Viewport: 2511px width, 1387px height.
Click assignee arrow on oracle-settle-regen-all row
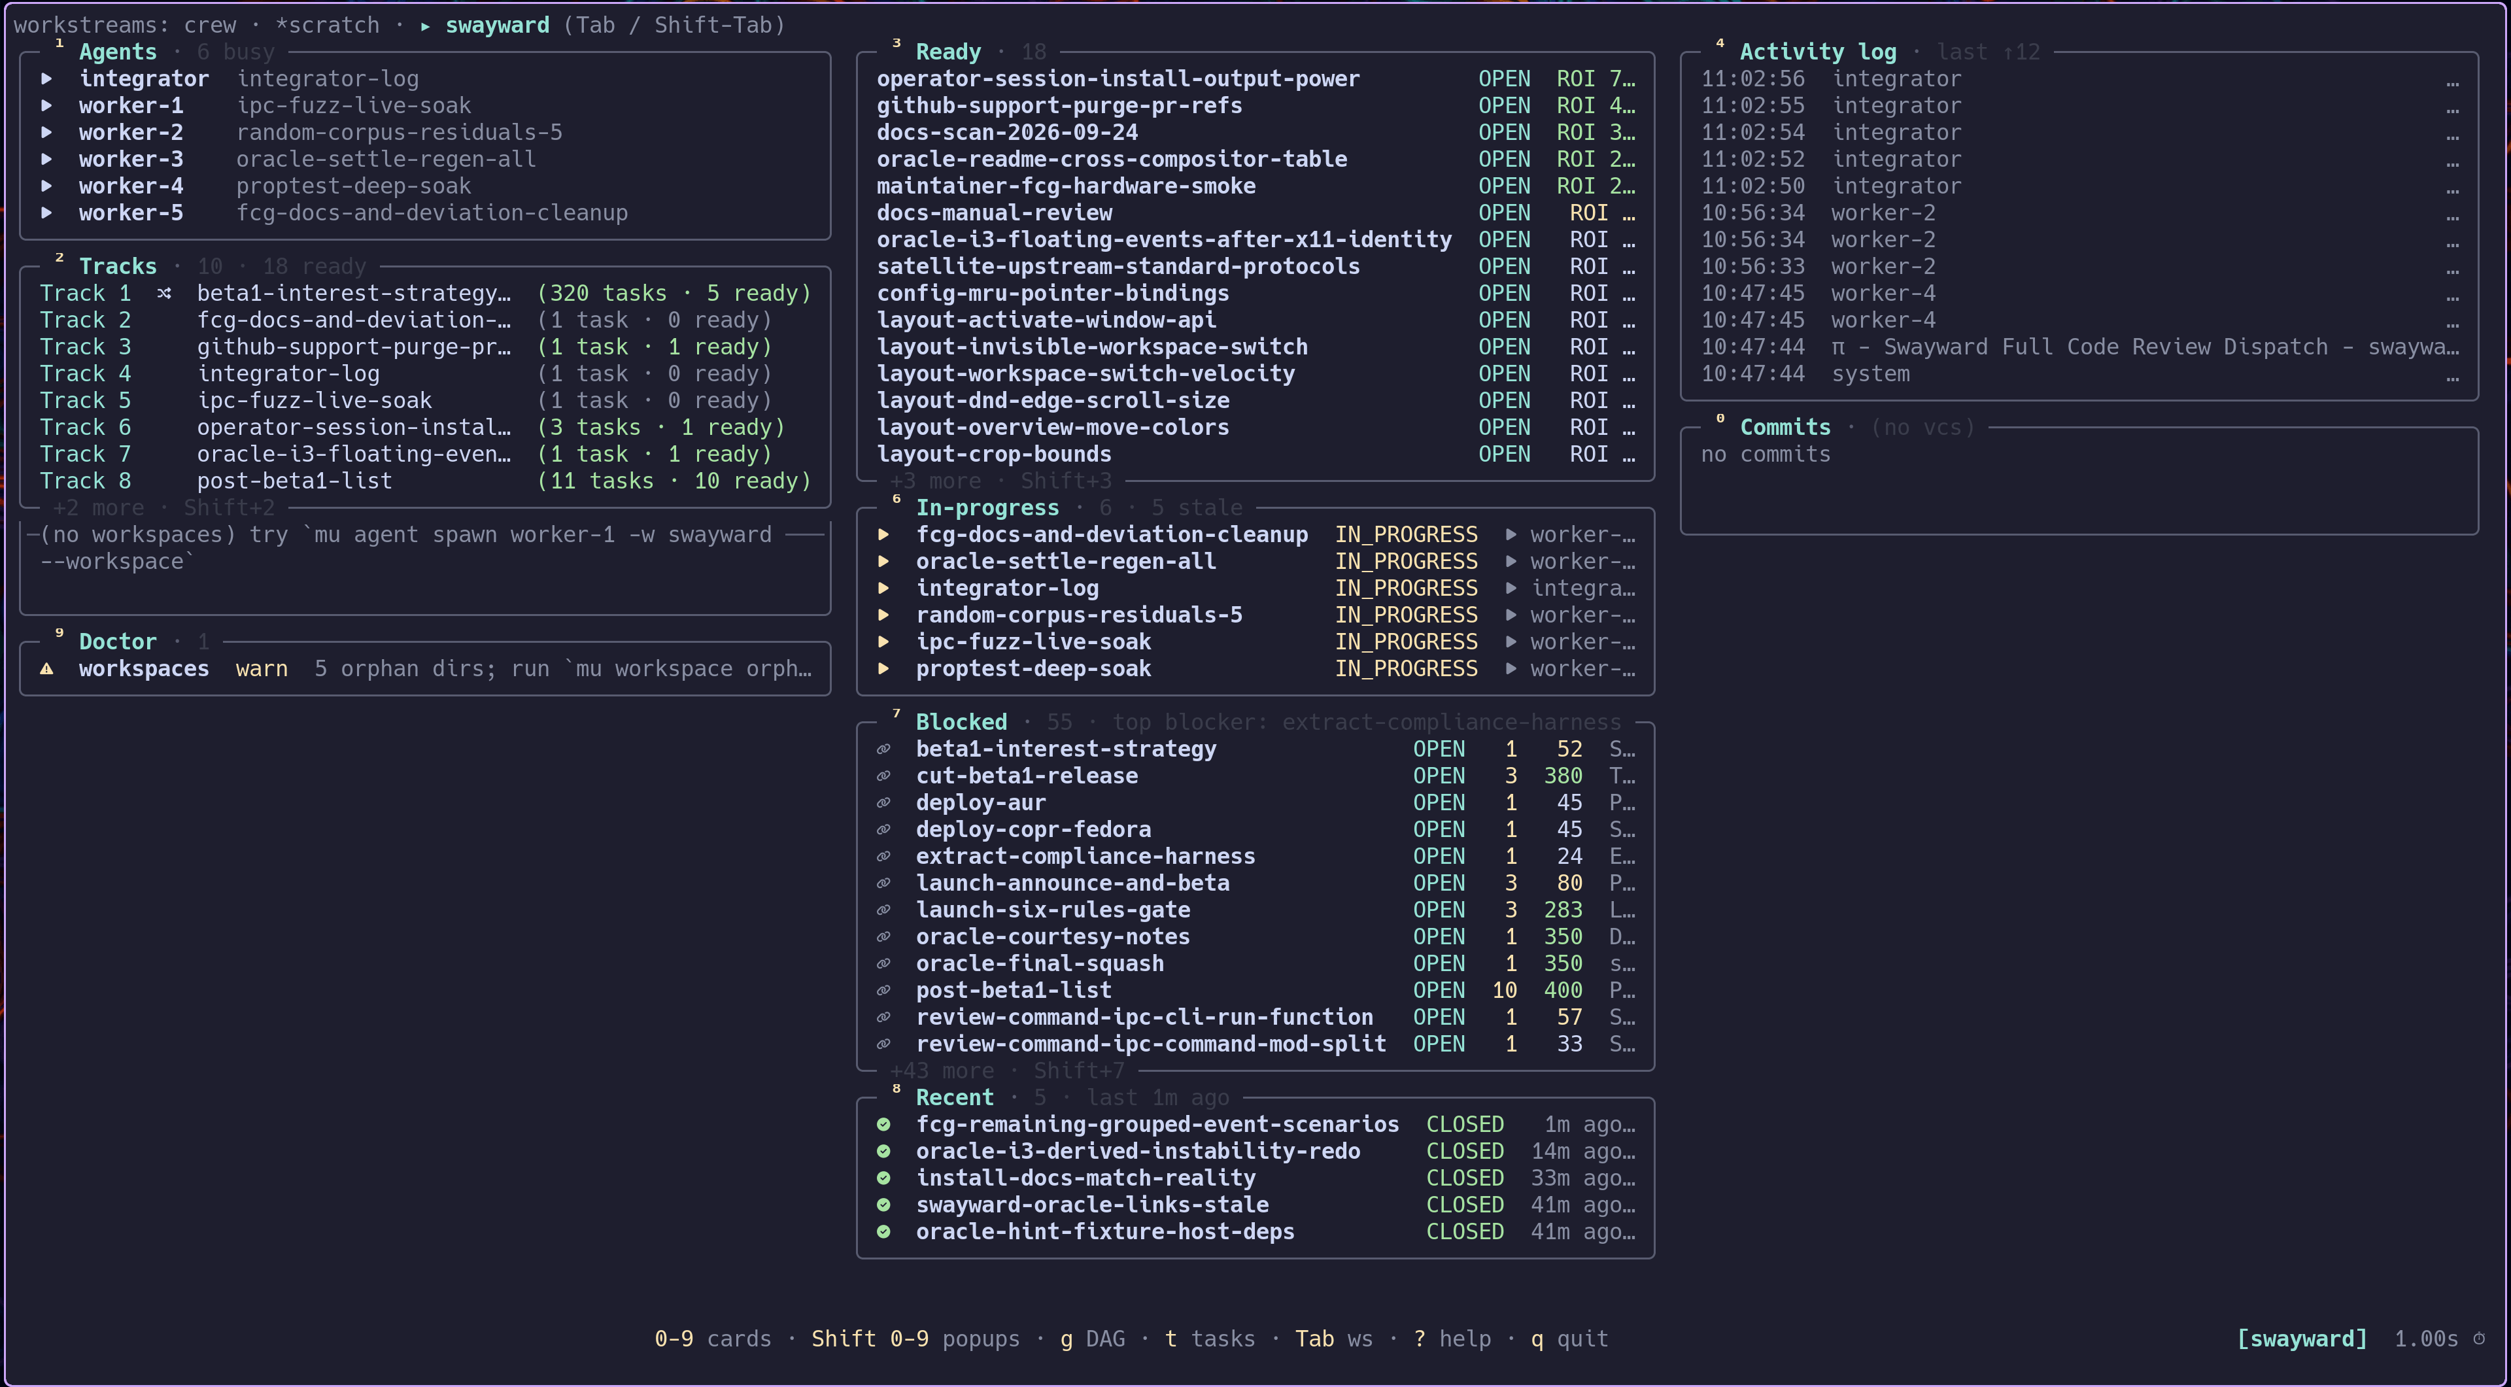click(x=1511, y=562)
